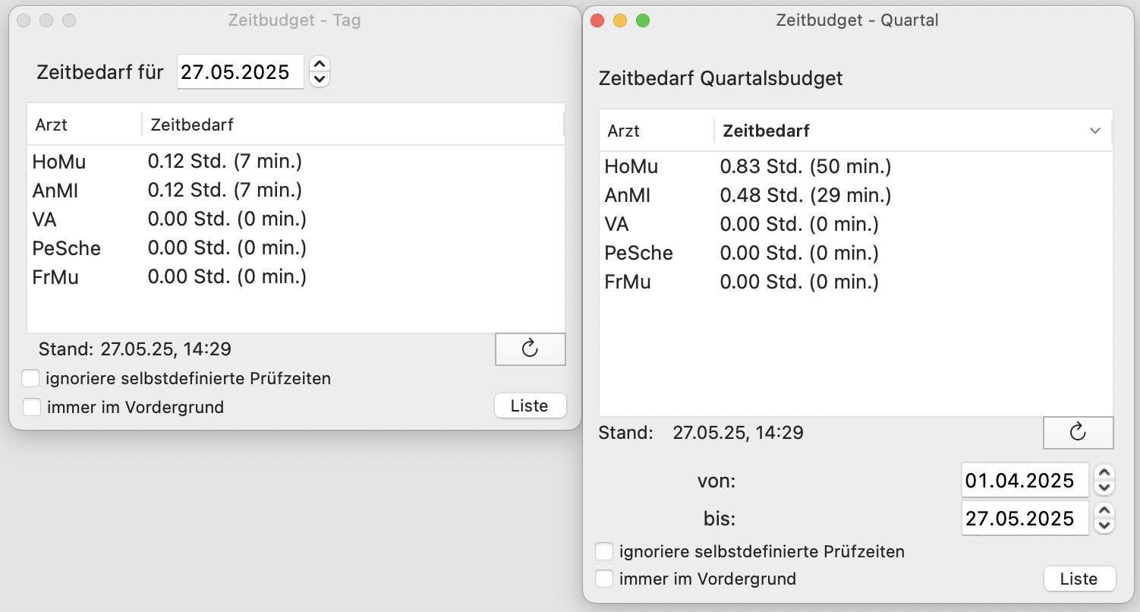Open Liste in the Tag window
1140x612 pixels.
click(x=530, y=405)
